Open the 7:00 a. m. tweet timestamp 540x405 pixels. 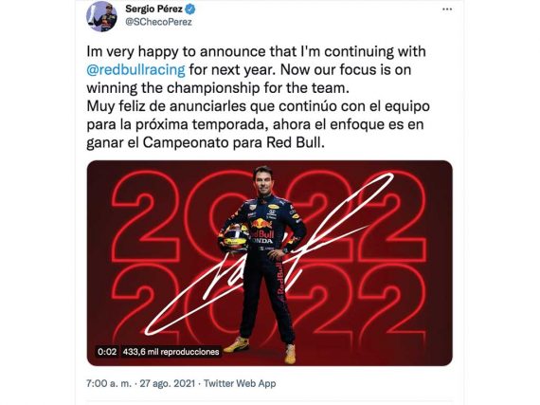coord(109,383)
